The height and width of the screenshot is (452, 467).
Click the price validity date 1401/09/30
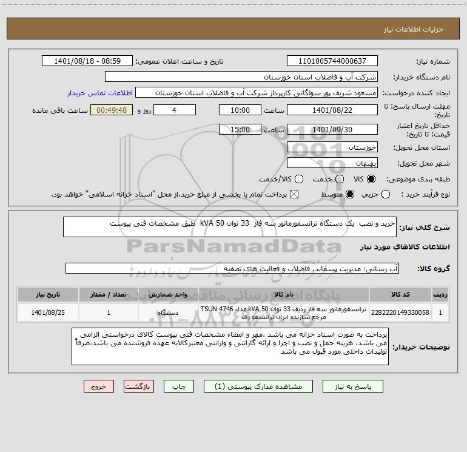(x=332, y=130)
